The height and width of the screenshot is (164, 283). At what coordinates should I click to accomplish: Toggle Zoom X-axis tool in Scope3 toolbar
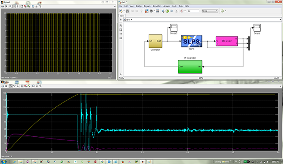(x=14, y=6)
